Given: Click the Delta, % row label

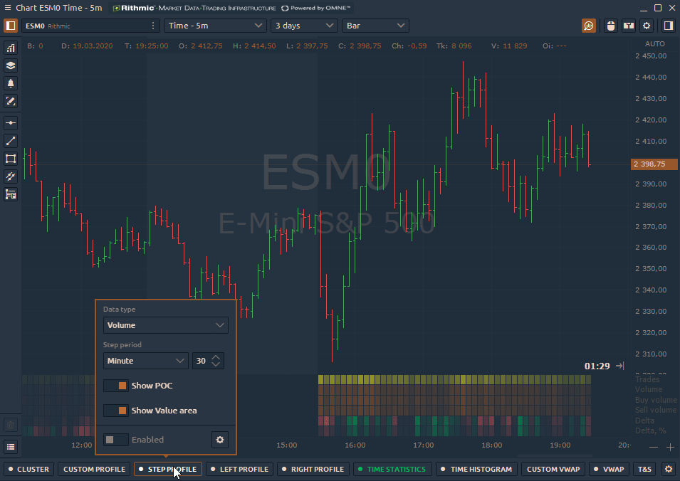Looking at the screenshot, I should click(651, 430).
